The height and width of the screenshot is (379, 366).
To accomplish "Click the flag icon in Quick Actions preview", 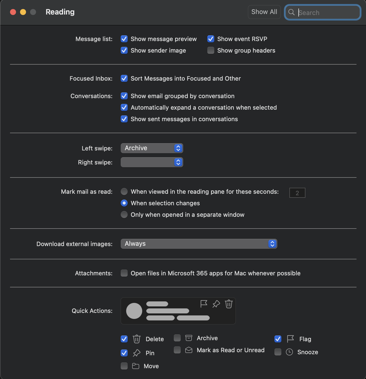I will click(203, 304).
